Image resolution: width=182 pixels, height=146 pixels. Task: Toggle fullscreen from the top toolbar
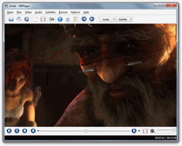[43, 19]
